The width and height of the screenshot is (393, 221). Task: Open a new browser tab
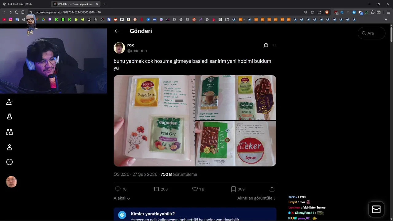pos(105,4)
